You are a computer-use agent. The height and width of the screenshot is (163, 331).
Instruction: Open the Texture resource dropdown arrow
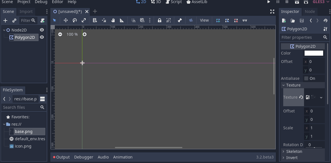(x=321, y=97)
